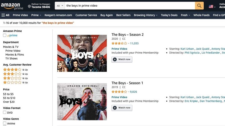The width and height of the screenshot is (225, 126).
Task: Click the orange search magnifier button
Action: click(199, 6)
